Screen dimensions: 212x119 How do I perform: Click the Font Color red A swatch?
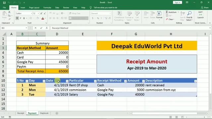click(x=43, y=18)
